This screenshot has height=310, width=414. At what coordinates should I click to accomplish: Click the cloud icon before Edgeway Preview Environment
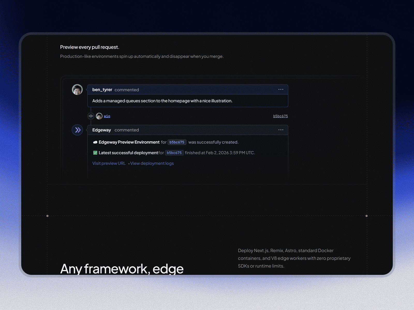[95, 142]
